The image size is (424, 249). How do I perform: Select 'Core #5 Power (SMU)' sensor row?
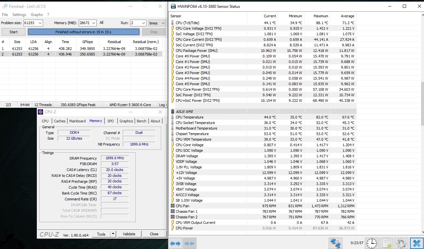pos(263,84)
